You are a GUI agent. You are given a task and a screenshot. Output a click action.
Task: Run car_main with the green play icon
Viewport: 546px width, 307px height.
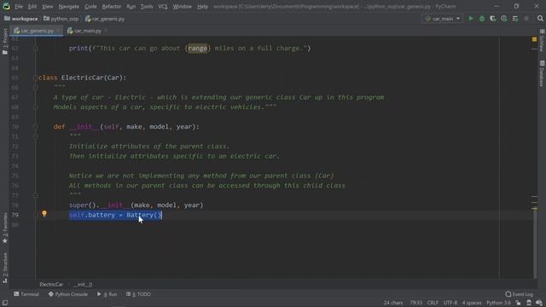(471, 19)
